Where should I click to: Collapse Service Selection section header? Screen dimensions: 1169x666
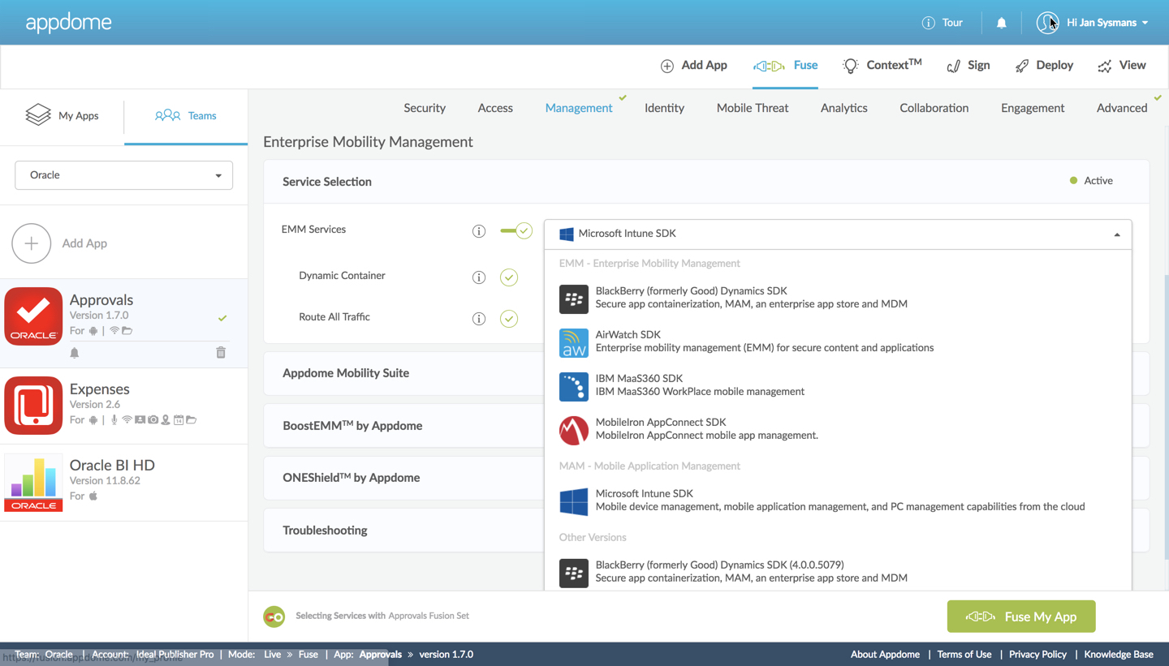click(706, 182)
